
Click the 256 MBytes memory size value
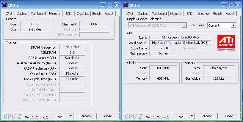pyautogui.click(x=219, y=68)
